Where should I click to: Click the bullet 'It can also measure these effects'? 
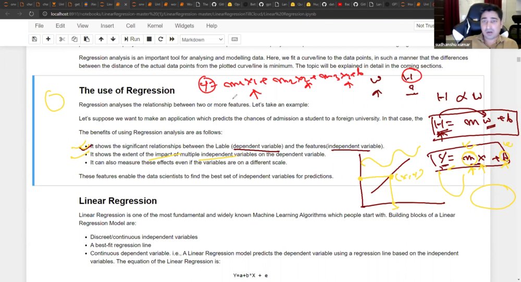[189, 163]
